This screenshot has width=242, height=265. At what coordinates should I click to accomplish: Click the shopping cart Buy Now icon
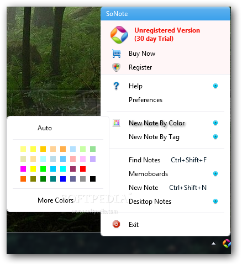pos(117,54)
